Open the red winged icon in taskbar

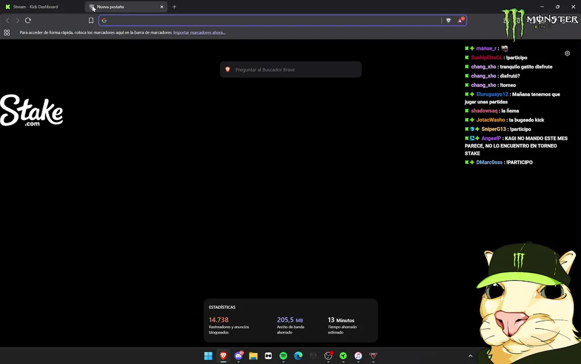click(373, 356)
